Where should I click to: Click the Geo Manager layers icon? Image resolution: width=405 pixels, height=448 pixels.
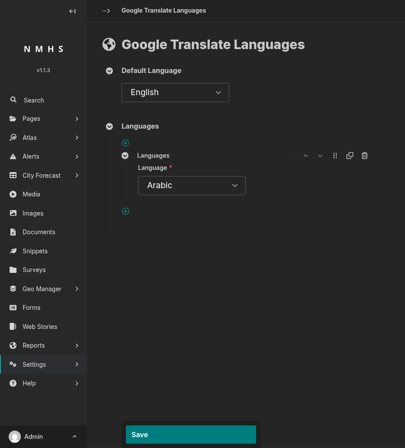(13, 289)
